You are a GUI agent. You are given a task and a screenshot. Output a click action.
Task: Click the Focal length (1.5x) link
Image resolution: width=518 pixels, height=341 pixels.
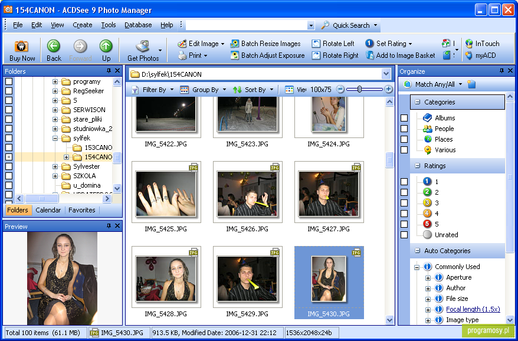[x=473, y=309]
